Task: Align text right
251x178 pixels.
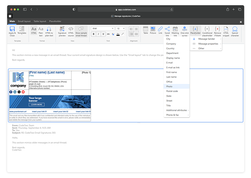Action: (x=131, y=34)
